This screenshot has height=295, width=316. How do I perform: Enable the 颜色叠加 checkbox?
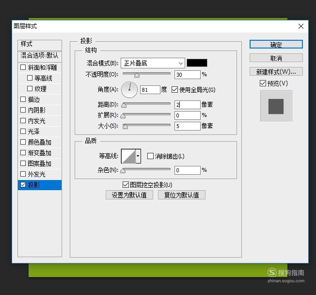(23, 142)
